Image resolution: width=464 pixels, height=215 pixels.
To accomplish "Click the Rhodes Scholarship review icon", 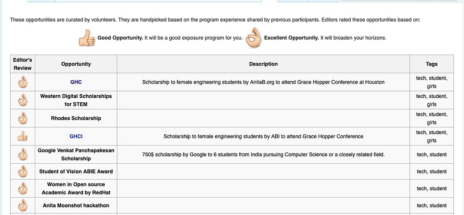I will pyautogui.click(x=23, y=119).
